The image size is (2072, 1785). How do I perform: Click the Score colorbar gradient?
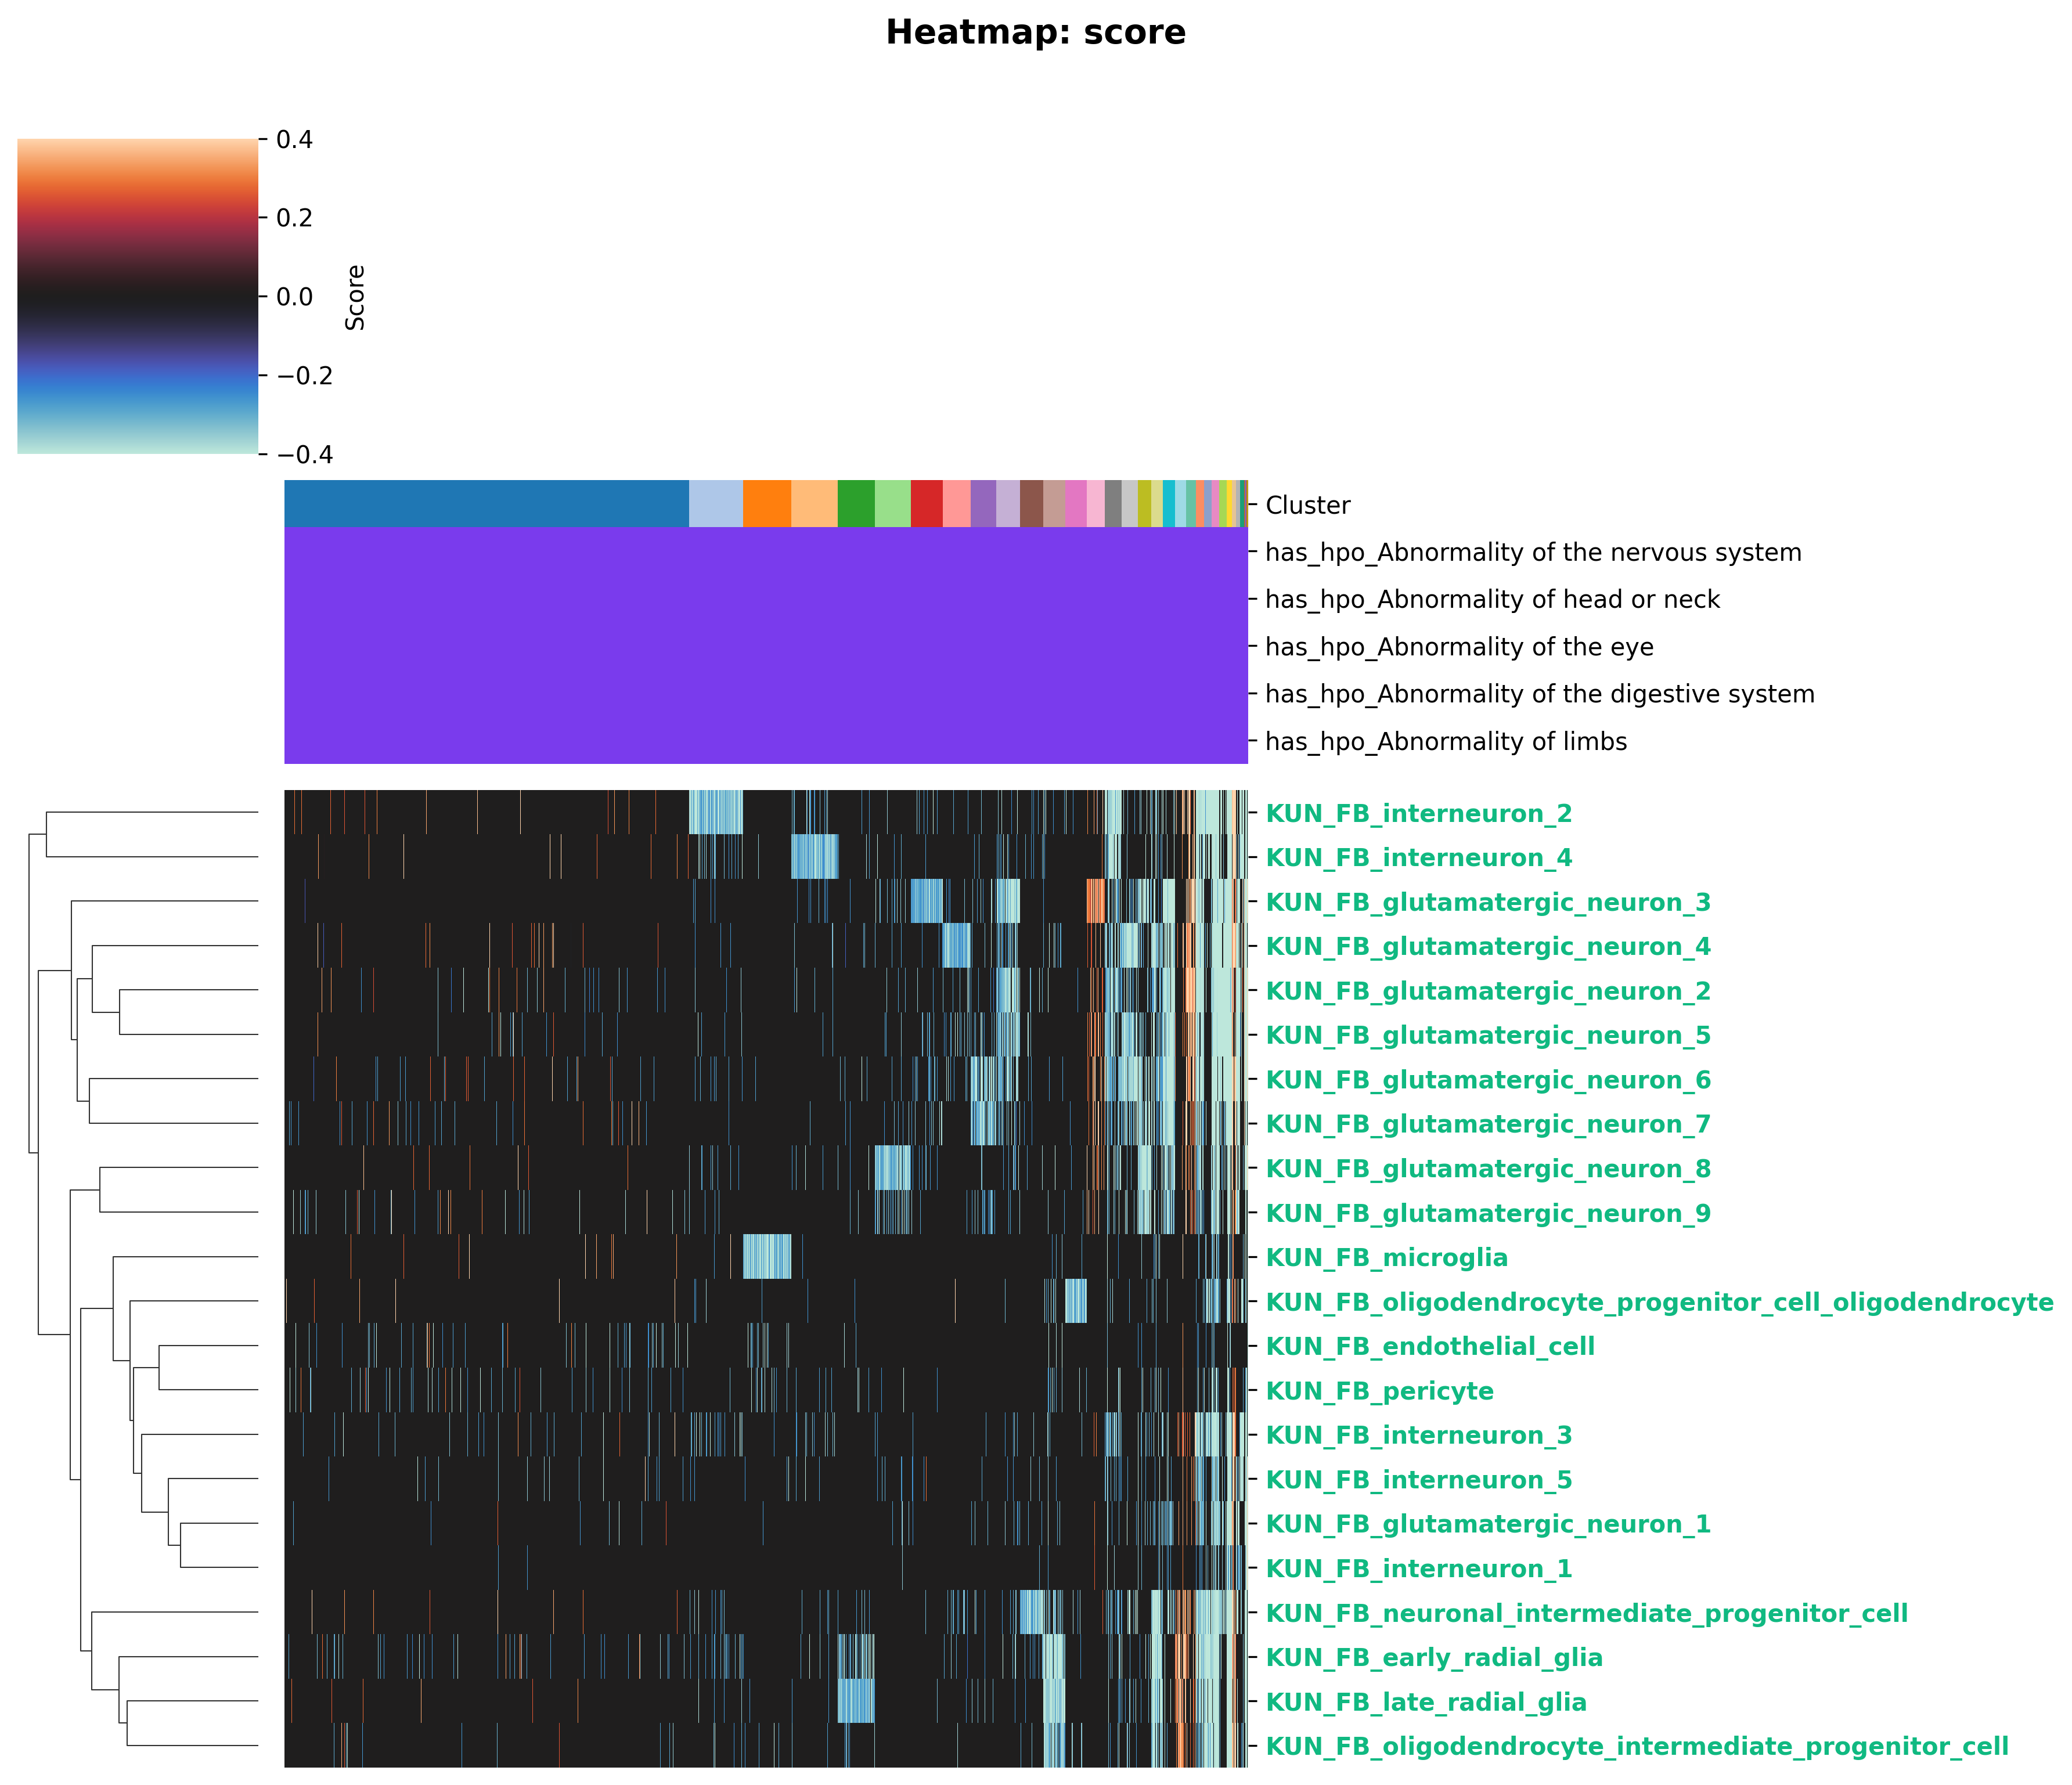(137, 296)
